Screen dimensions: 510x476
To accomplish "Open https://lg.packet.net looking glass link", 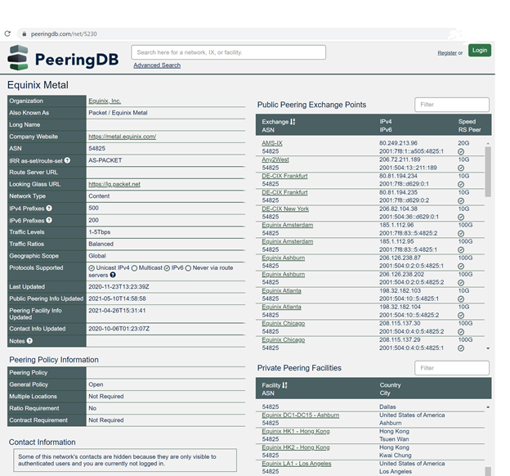I will click(114, 184).
